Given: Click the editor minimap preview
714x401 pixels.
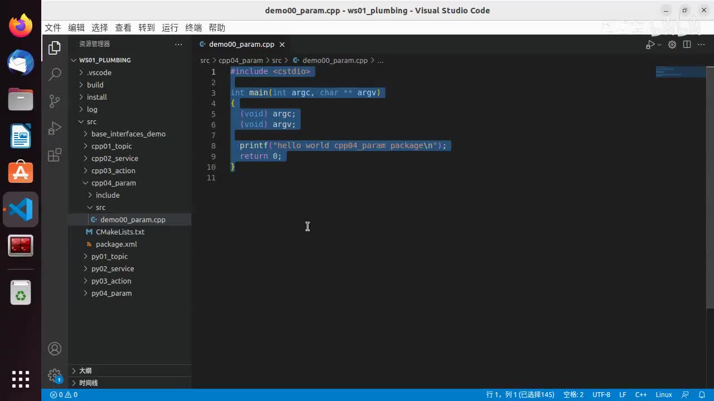Looking at the screenshot, I should [x=681, y=72].
